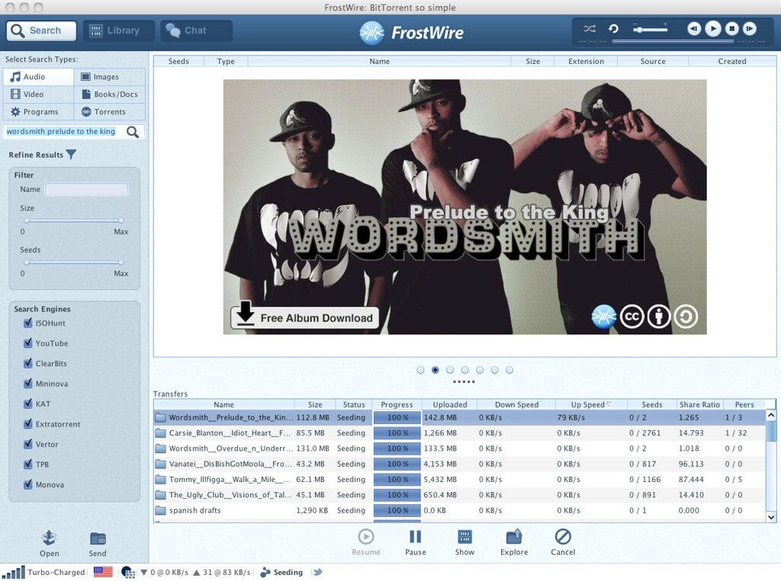Sort transfers by Up Speed column
The image size is (781, 581).
click(589, 405)
